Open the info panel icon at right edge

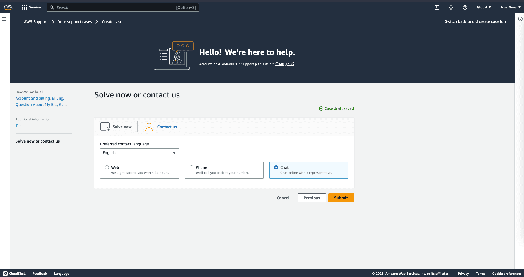click(520, 19)
